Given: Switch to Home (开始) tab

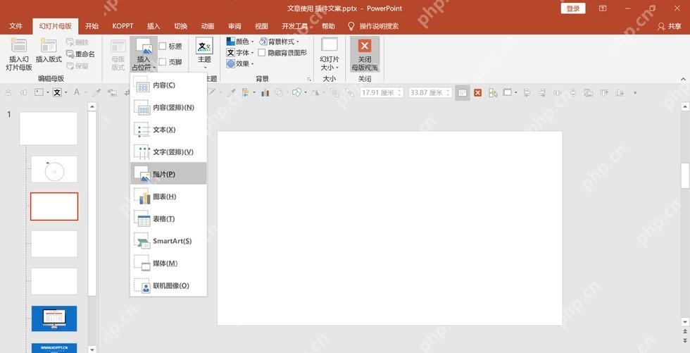Looking at the screenshot, I should (x=92, y=26).
